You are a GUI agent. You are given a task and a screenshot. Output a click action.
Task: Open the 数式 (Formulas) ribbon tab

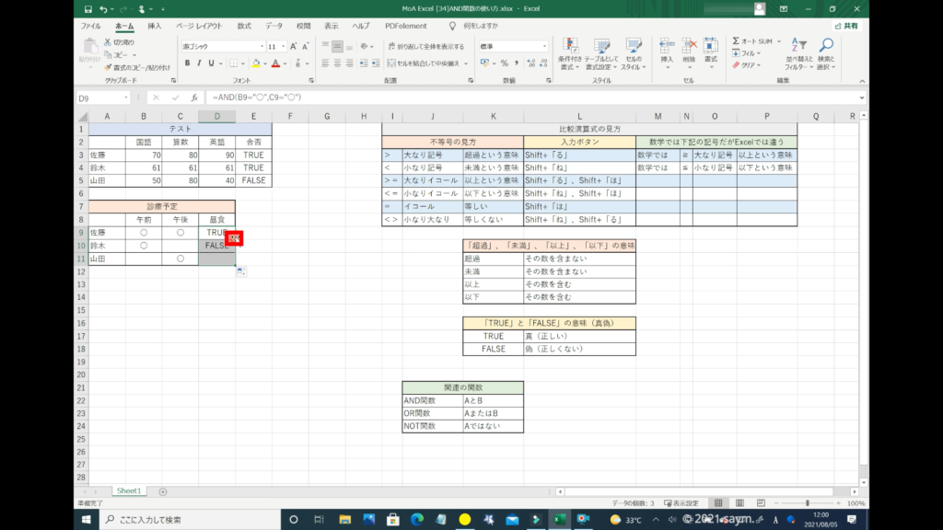pos(244,26)
